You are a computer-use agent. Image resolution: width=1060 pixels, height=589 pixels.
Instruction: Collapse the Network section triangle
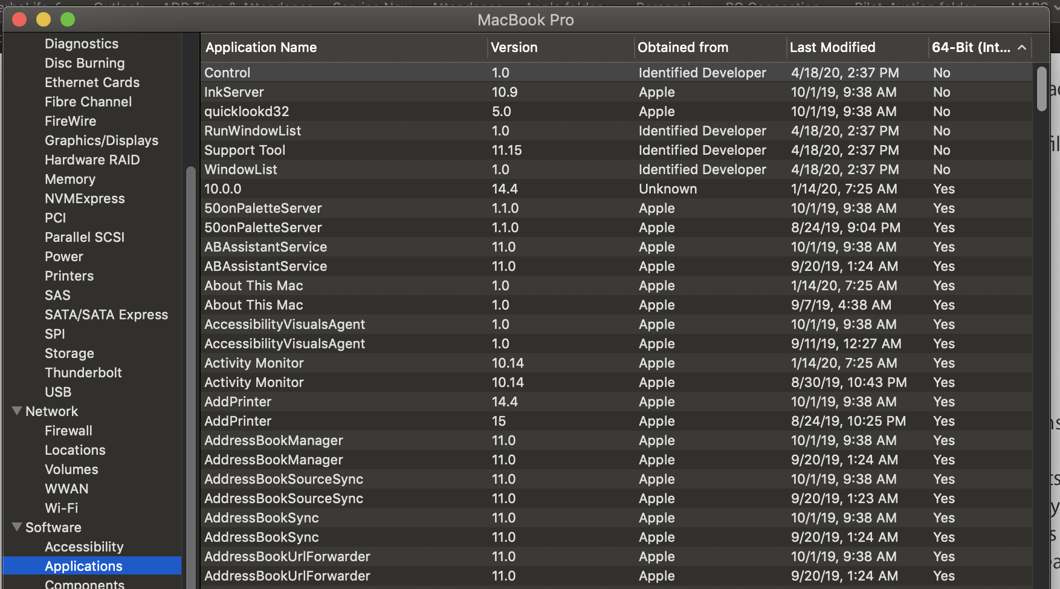[17, 411]
